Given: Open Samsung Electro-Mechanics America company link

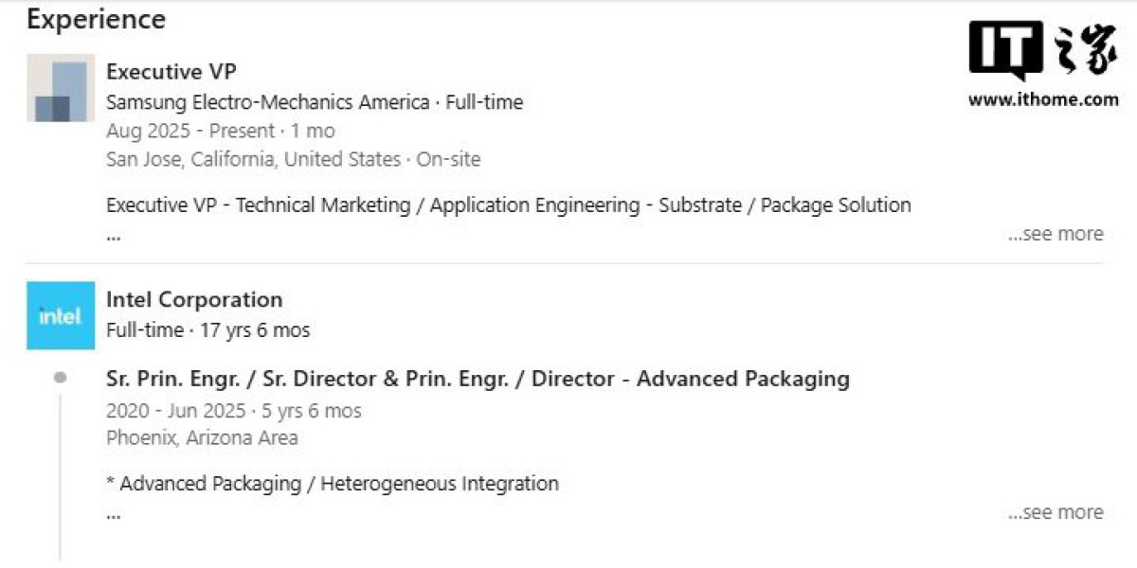Looking at the screenshot, I should [267, 102].
